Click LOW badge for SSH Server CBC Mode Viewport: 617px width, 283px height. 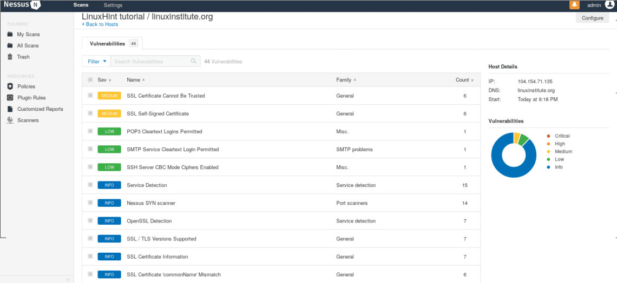click(109, 167)
